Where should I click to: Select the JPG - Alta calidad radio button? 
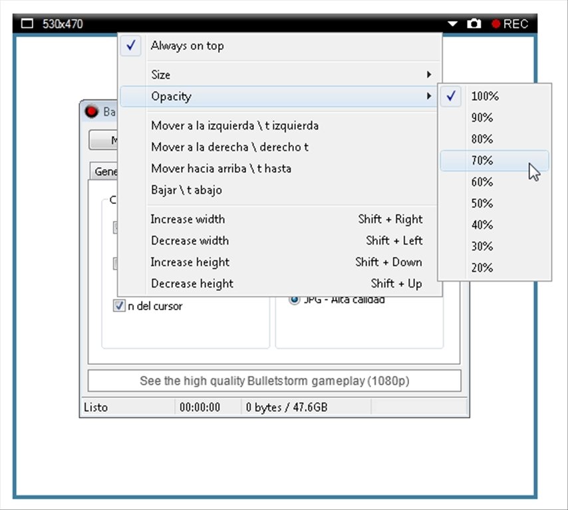(294, 300)
